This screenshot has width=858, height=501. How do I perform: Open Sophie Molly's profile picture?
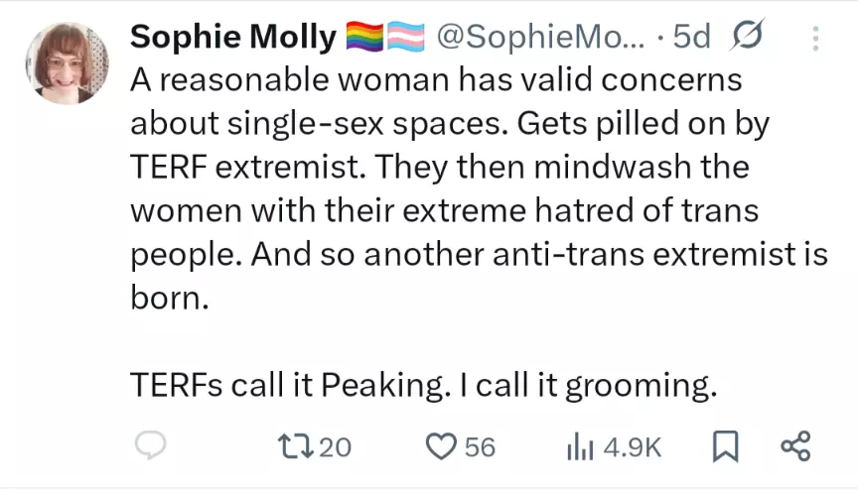point(68,63)
